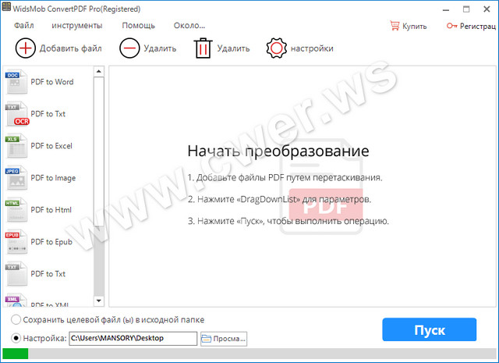Click the format list scrollbar thumb
The image size is (499, 363).
click(x=99, y=151)
